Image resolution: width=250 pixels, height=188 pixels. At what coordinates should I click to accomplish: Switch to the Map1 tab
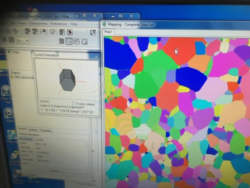(108, 32)
